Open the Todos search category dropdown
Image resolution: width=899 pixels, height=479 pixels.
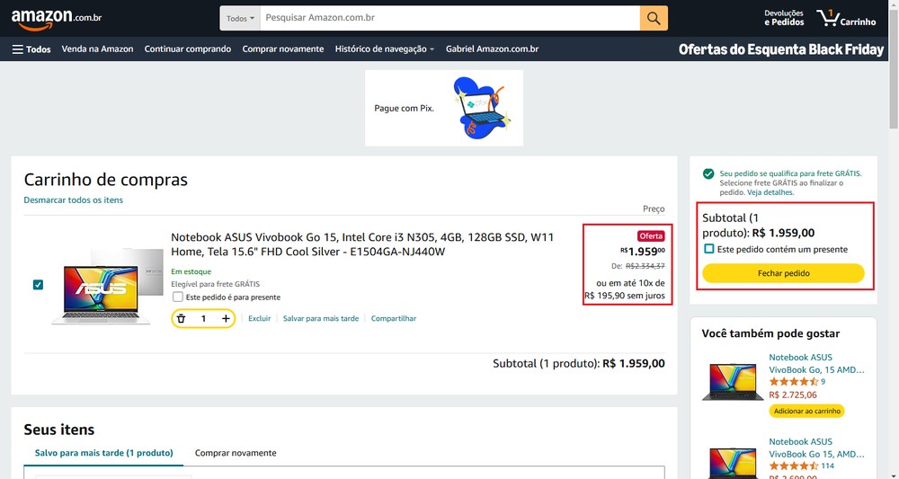(240, 18)
